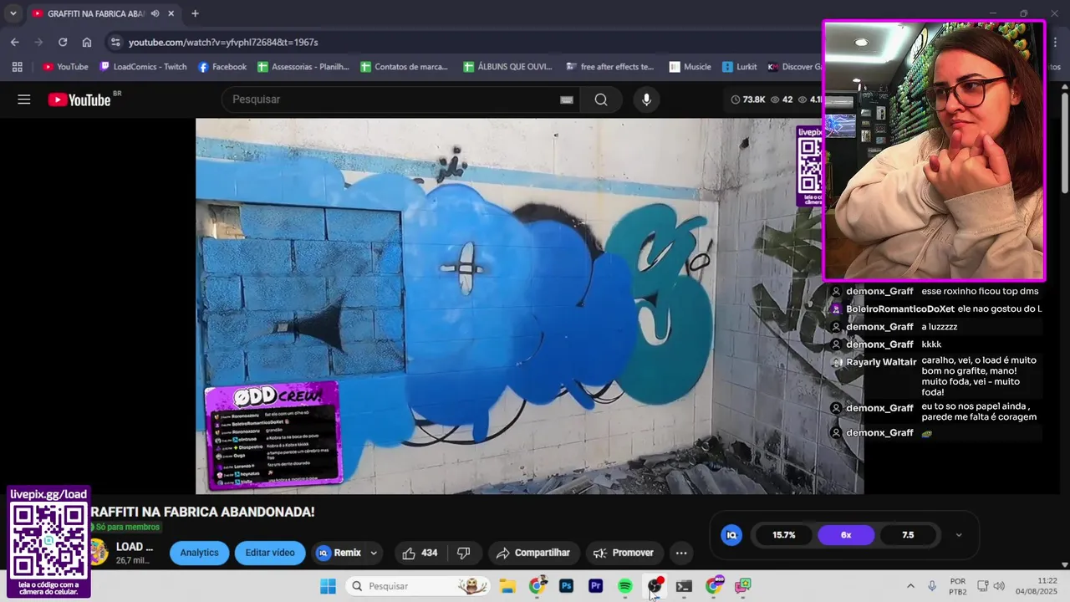The width and height of the screenshot is (1070, 602).
Task: Open the YouTube bookmark
Action: [65, 67]
